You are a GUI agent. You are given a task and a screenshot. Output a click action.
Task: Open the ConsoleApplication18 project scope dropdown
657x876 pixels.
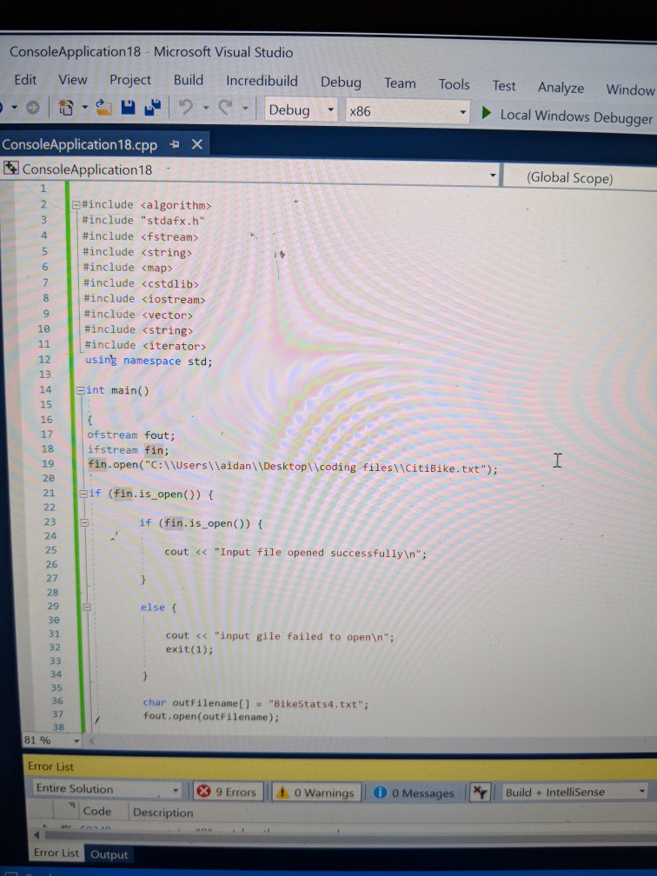[x=493, y=176]
